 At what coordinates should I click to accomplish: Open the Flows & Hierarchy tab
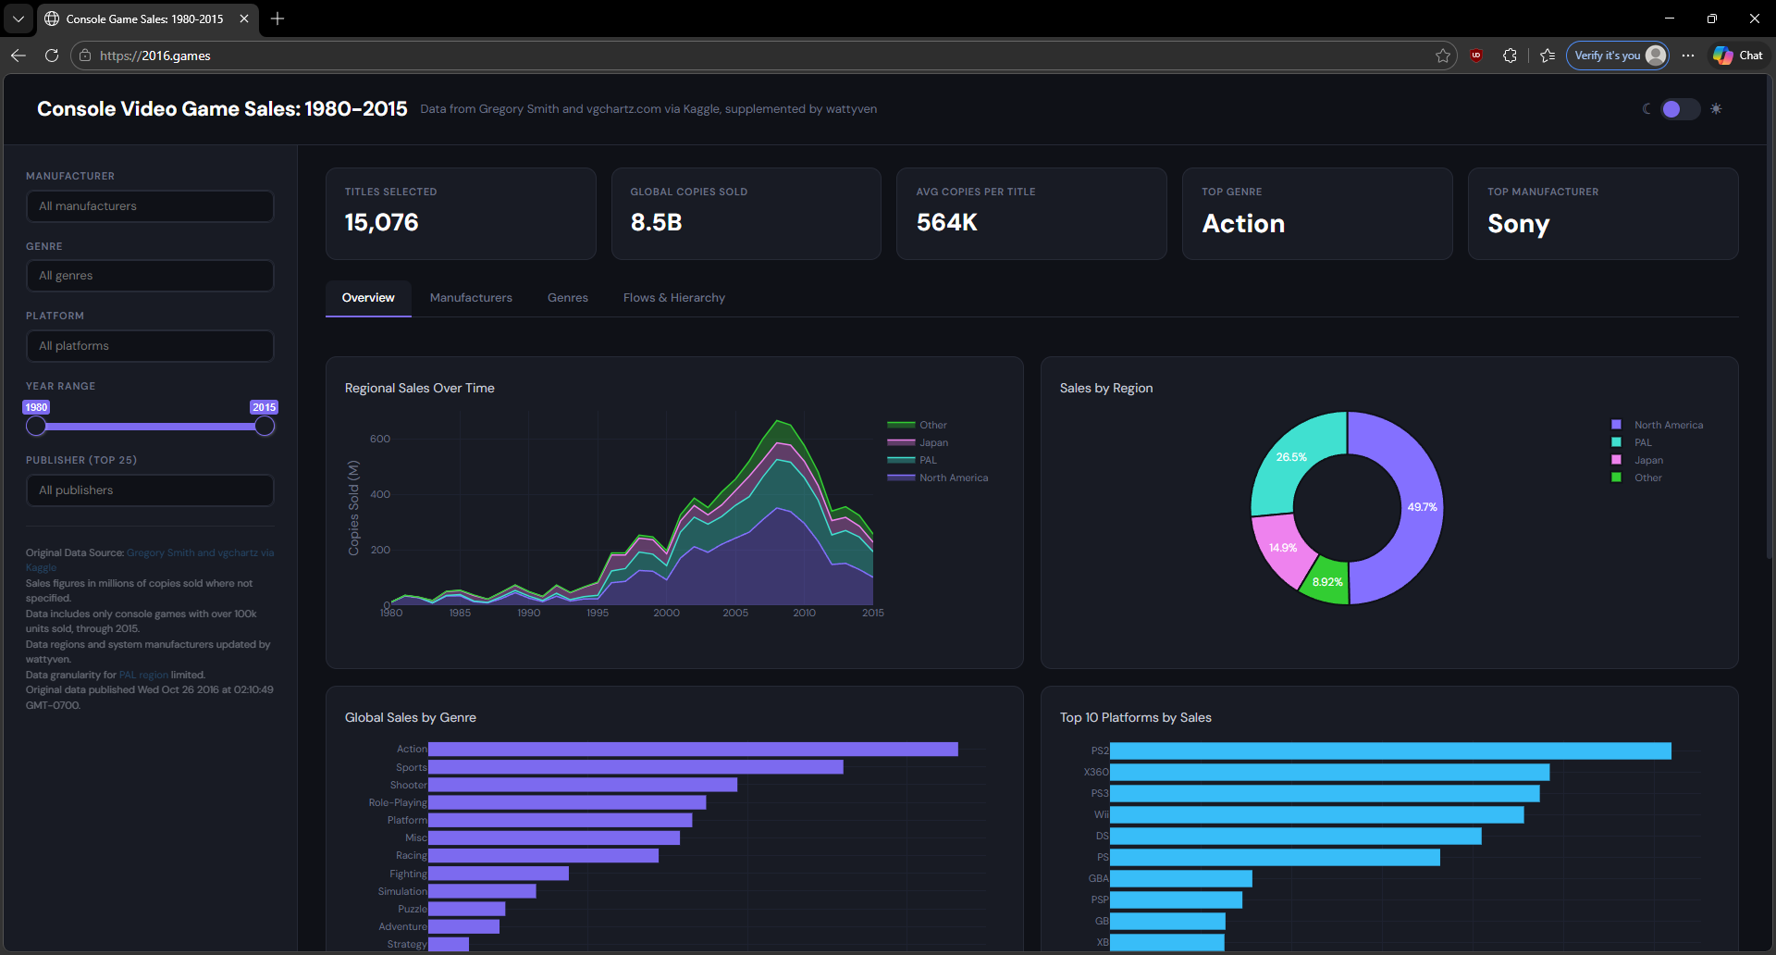pos(673,297)
